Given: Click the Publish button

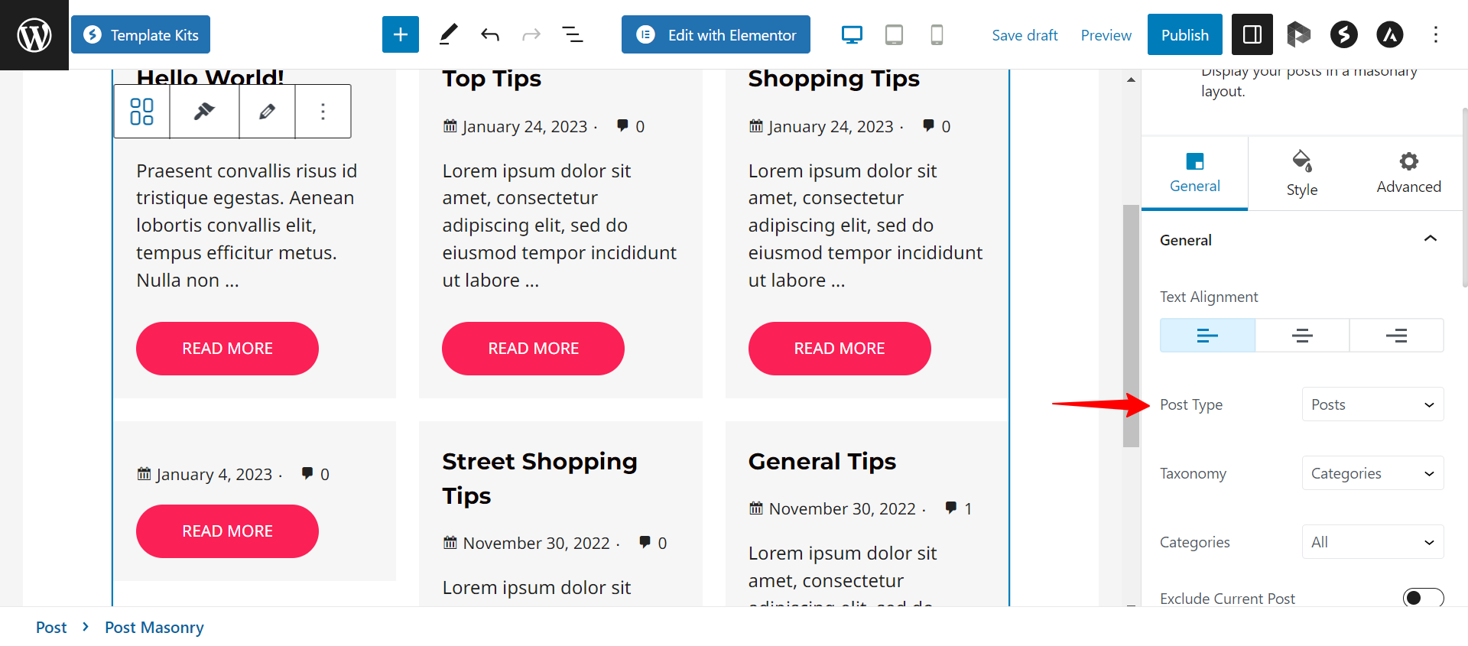Looking at the screenshot, I should 1184,35.
